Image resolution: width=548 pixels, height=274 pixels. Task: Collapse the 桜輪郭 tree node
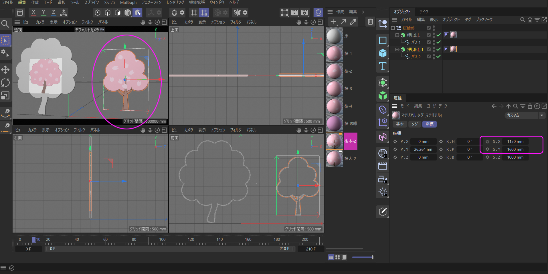click(x=393, y=28)
